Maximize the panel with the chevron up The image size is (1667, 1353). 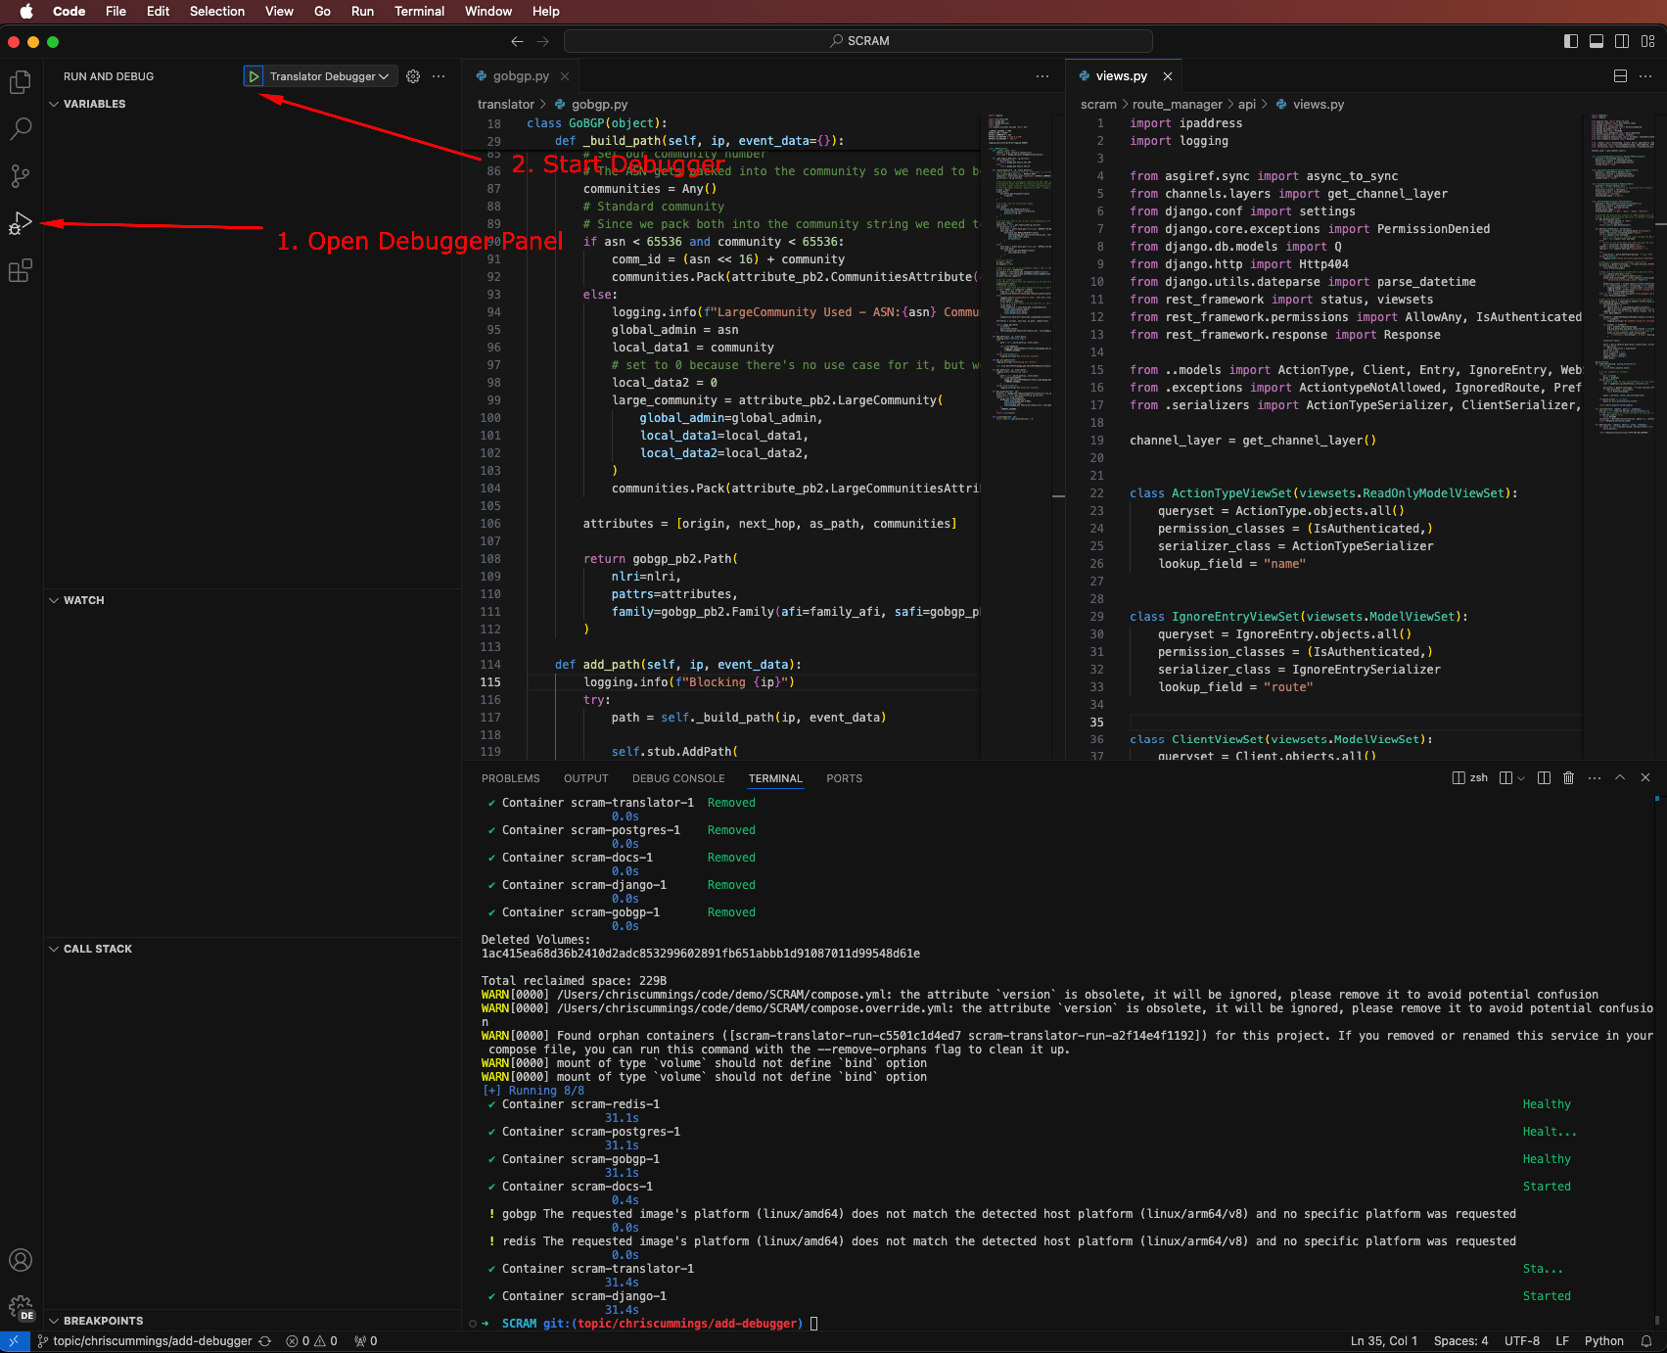[x=1620, y=778]
